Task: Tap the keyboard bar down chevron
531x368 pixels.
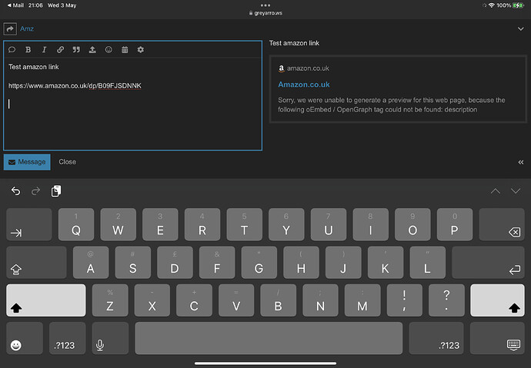Action: click(516, 191)
